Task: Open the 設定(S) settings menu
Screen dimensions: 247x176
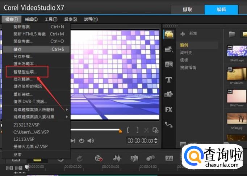Action: [x=71, y=19]
